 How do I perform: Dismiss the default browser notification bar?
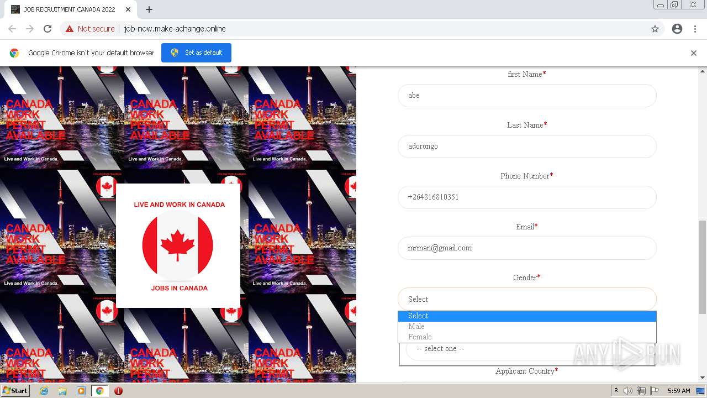click(694, 53)
